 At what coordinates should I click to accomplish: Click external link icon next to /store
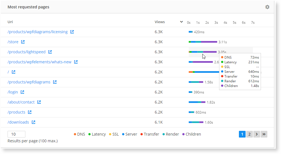click(x=23, y=42)
